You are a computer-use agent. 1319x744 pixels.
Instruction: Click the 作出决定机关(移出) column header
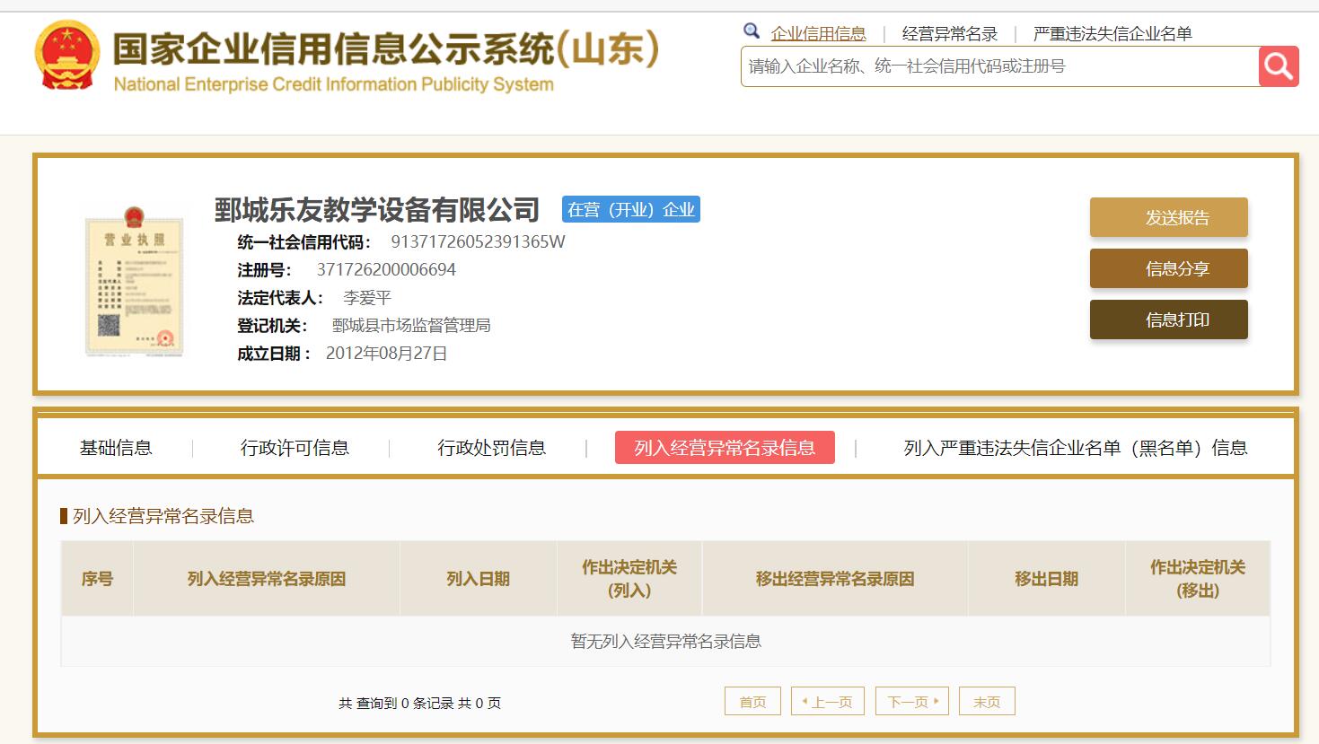[1198, 579]
